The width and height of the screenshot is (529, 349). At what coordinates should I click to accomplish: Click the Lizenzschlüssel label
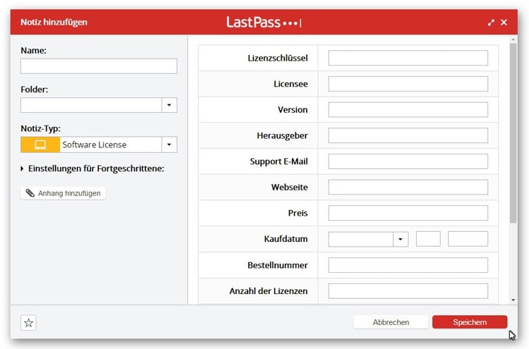(x=278, y=58)
